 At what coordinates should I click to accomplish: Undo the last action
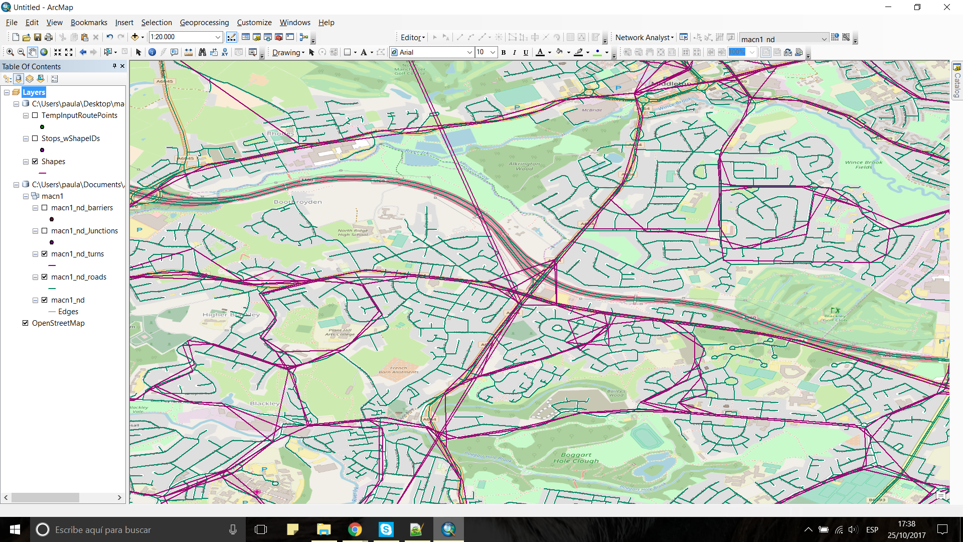point(109,37)
